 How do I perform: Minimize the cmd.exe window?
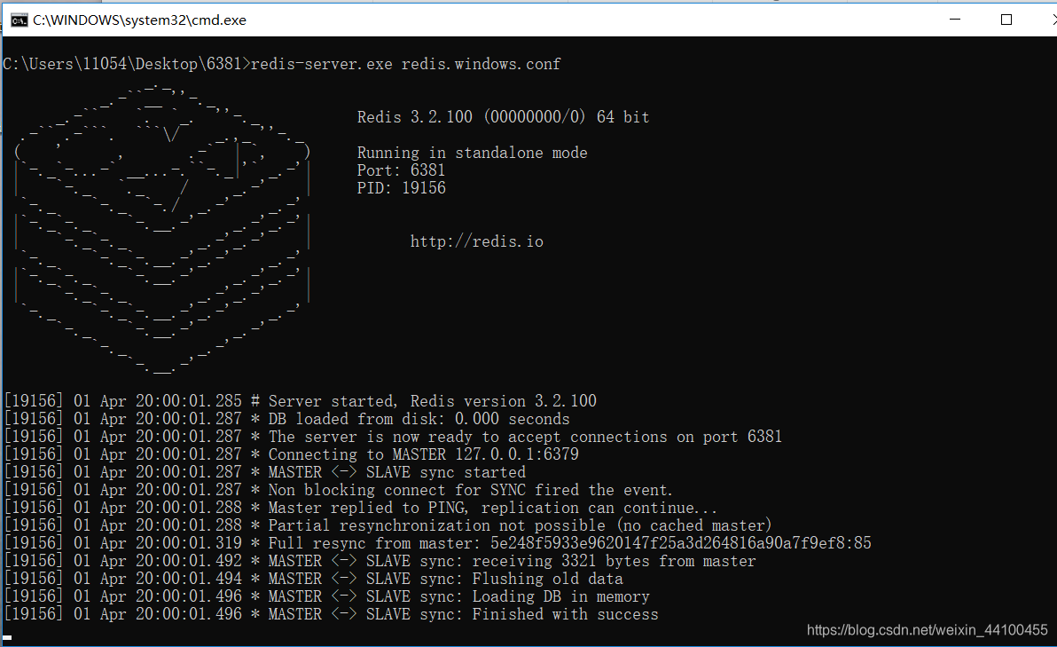[x=954, y=20]
